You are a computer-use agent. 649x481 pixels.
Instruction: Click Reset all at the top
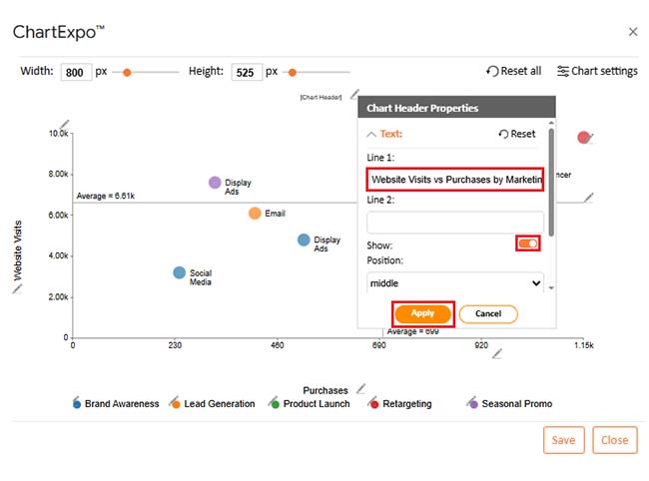click(x=513, y=71)
